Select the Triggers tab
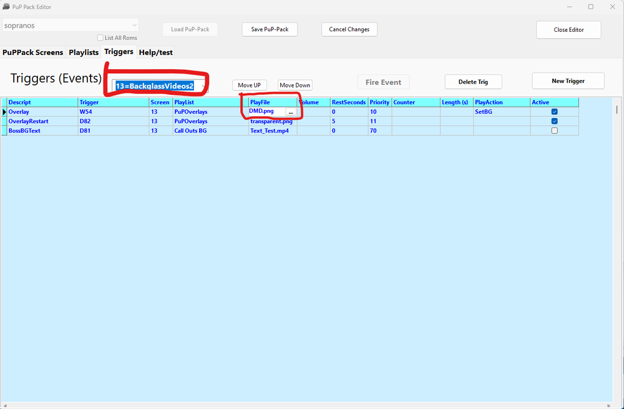 pos(119,52)
